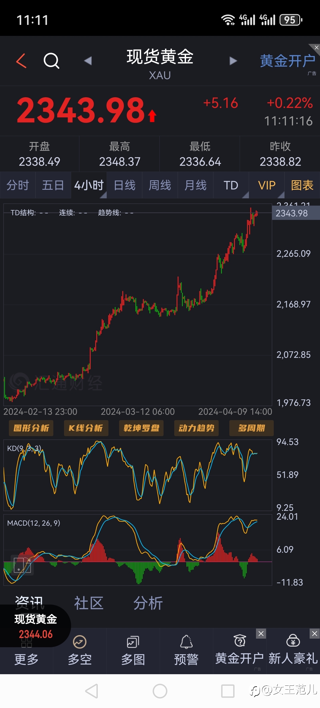The width and height of the screenshot is (320, 708).
Task: Tap the 2024-03-12 06:00 date label
Action: [138, 412]
